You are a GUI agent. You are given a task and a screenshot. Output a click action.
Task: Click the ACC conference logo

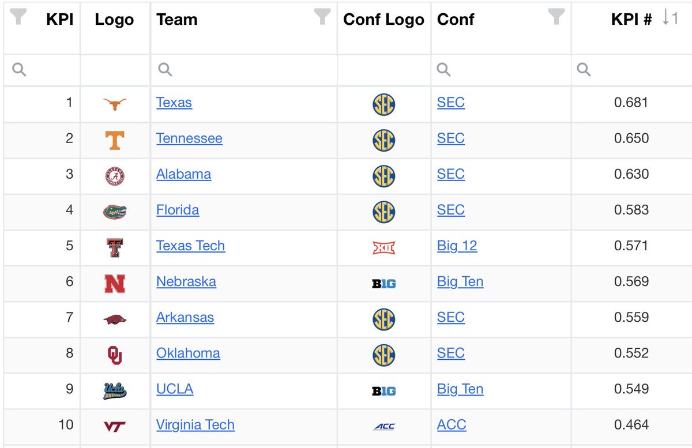click(384, 426)
